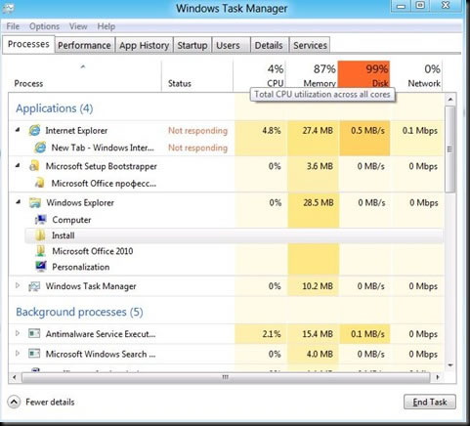Click the Microsoft Office 2010 folder icon

pos(40,251)
